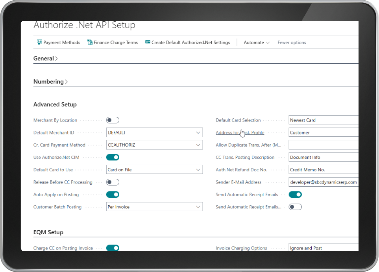Open Cr. Card Payment Method dropdown arrow

198,145
